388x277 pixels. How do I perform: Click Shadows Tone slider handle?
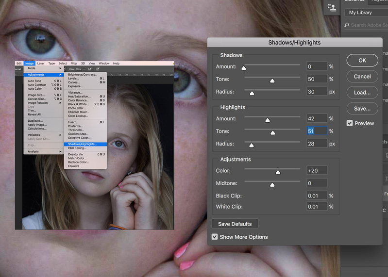[x=272, y=81]
